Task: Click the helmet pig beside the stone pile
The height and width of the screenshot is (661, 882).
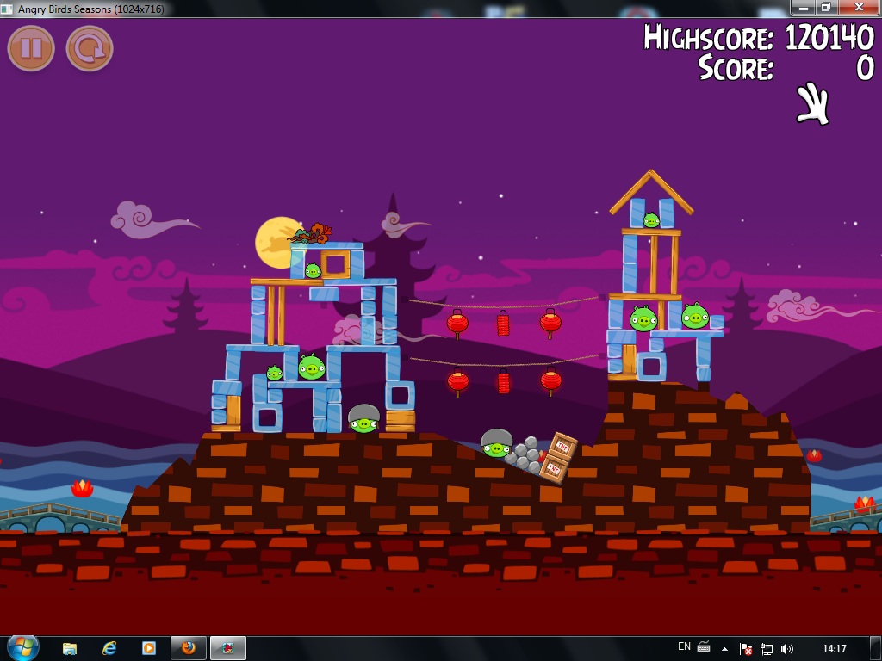Action: 496,444
